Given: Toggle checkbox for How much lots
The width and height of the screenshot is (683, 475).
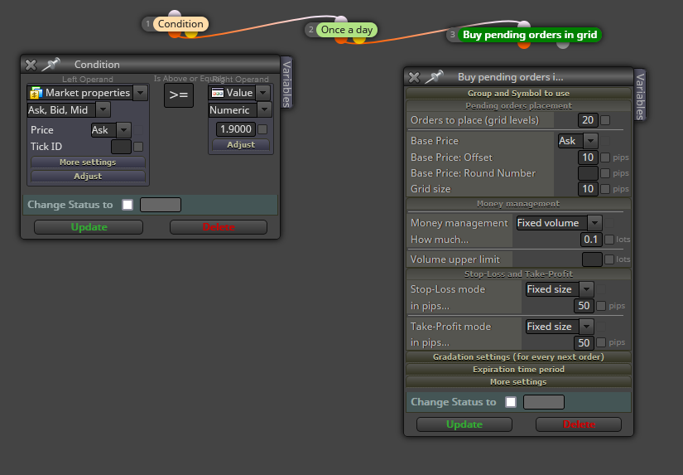Looking at the screenshot, I should 609,240.
